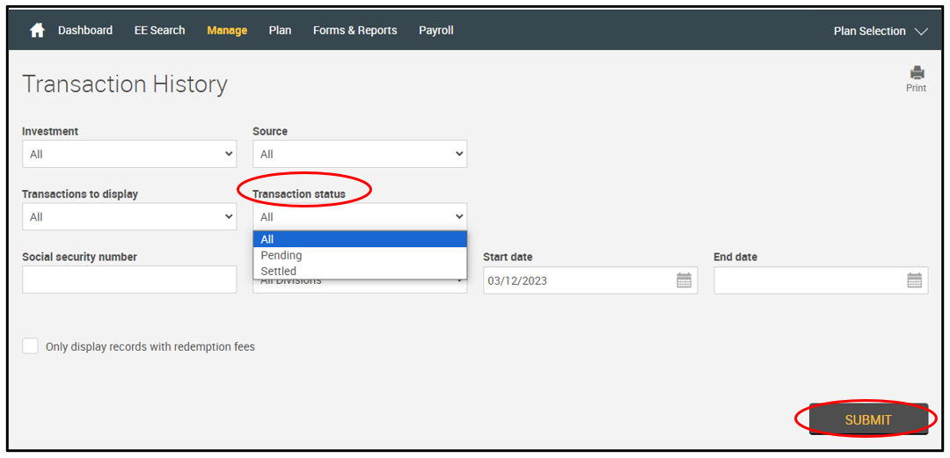Open the Plan Selection menu
950x458 pixels.
(x=881, y=31)
